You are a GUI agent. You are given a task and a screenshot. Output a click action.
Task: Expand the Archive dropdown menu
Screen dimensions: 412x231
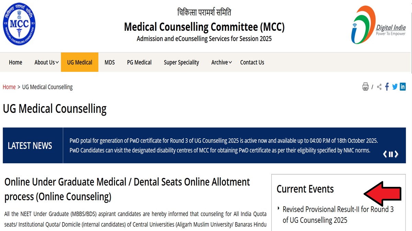[221, 62]
